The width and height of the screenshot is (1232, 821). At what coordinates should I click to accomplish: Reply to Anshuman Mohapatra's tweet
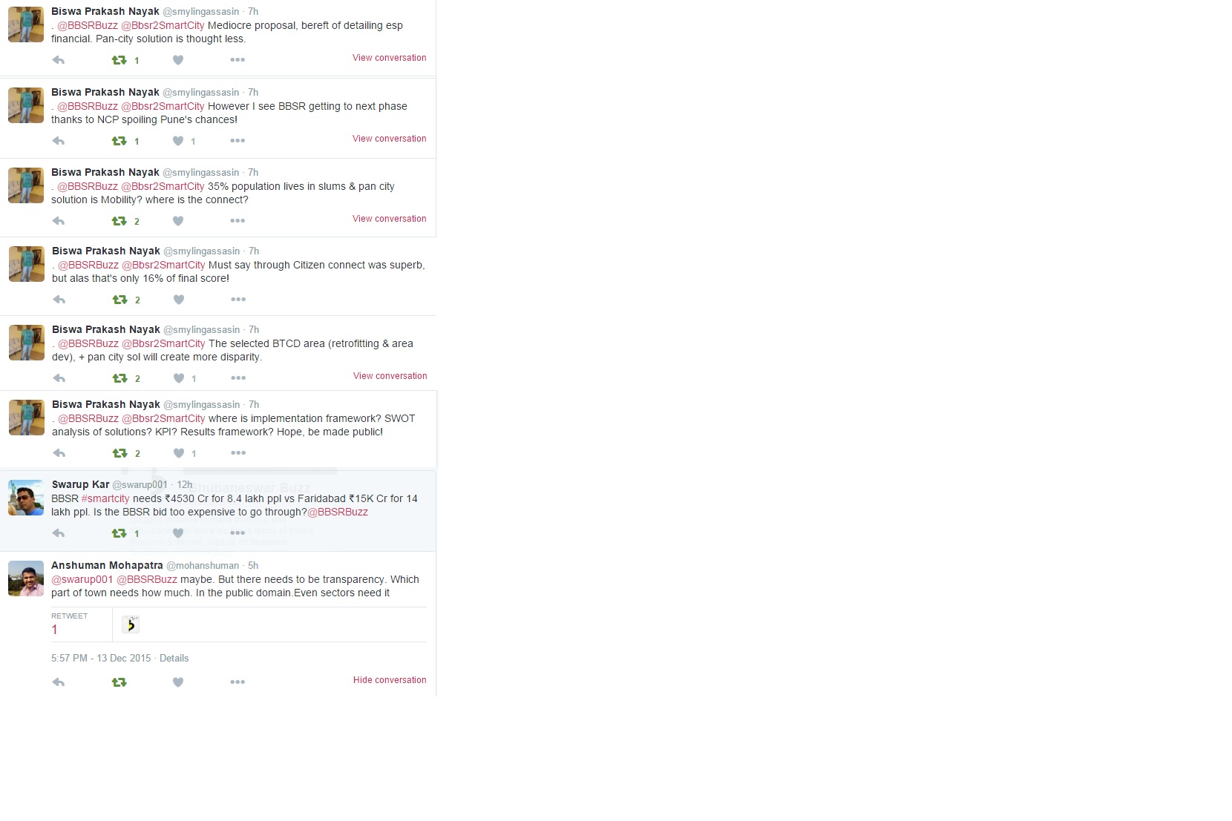tap(59, 682)
